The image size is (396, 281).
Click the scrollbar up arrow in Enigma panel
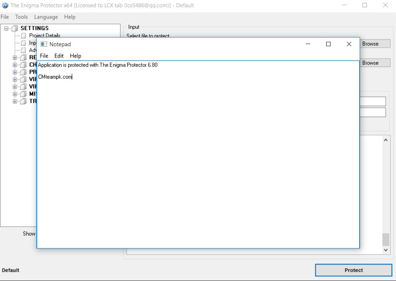pos(386,140)
